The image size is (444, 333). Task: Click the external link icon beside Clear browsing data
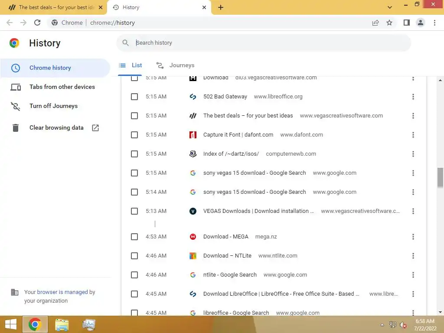(95, 128)
